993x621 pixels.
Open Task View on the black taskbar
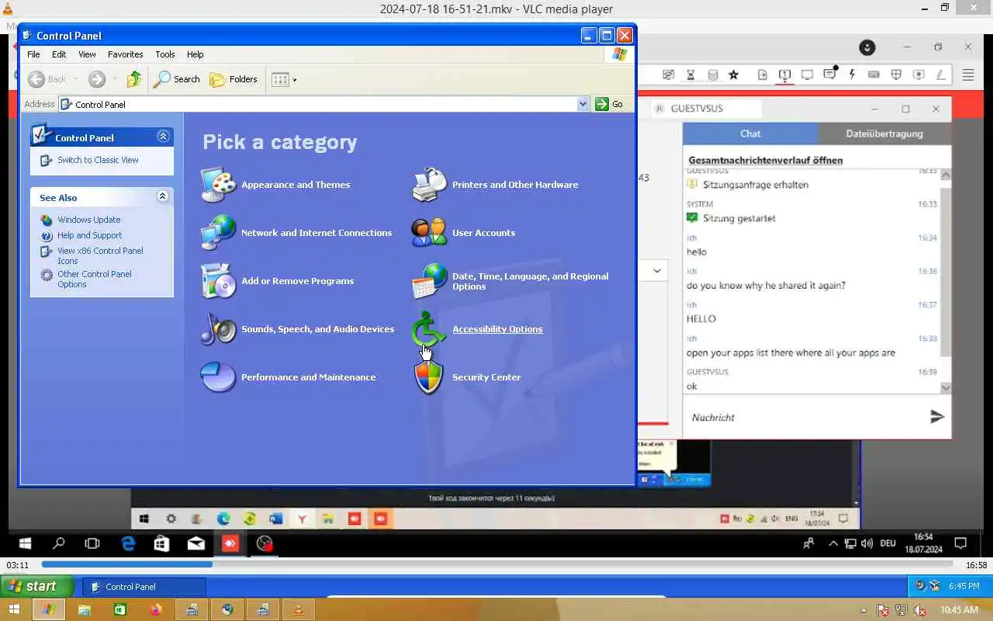pos(92,544)
